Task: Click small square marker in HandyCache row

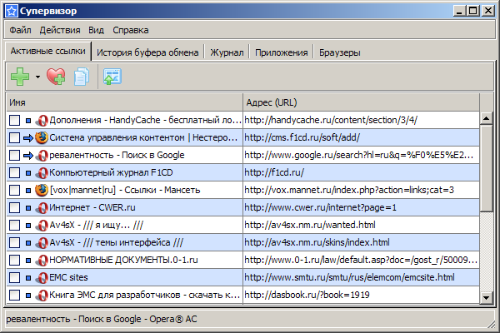Action: coord(28,121)
